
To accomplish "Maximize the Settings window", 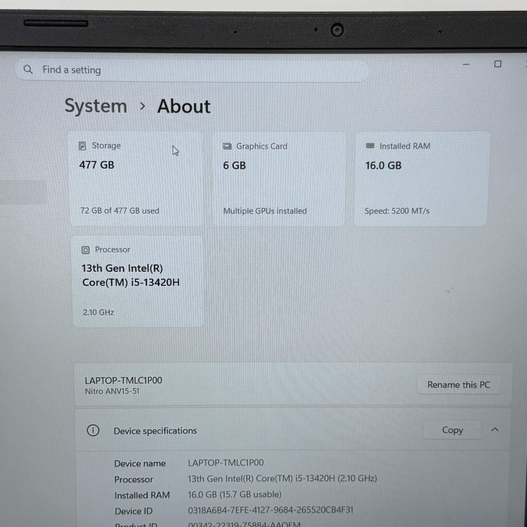I will point(498,64).
